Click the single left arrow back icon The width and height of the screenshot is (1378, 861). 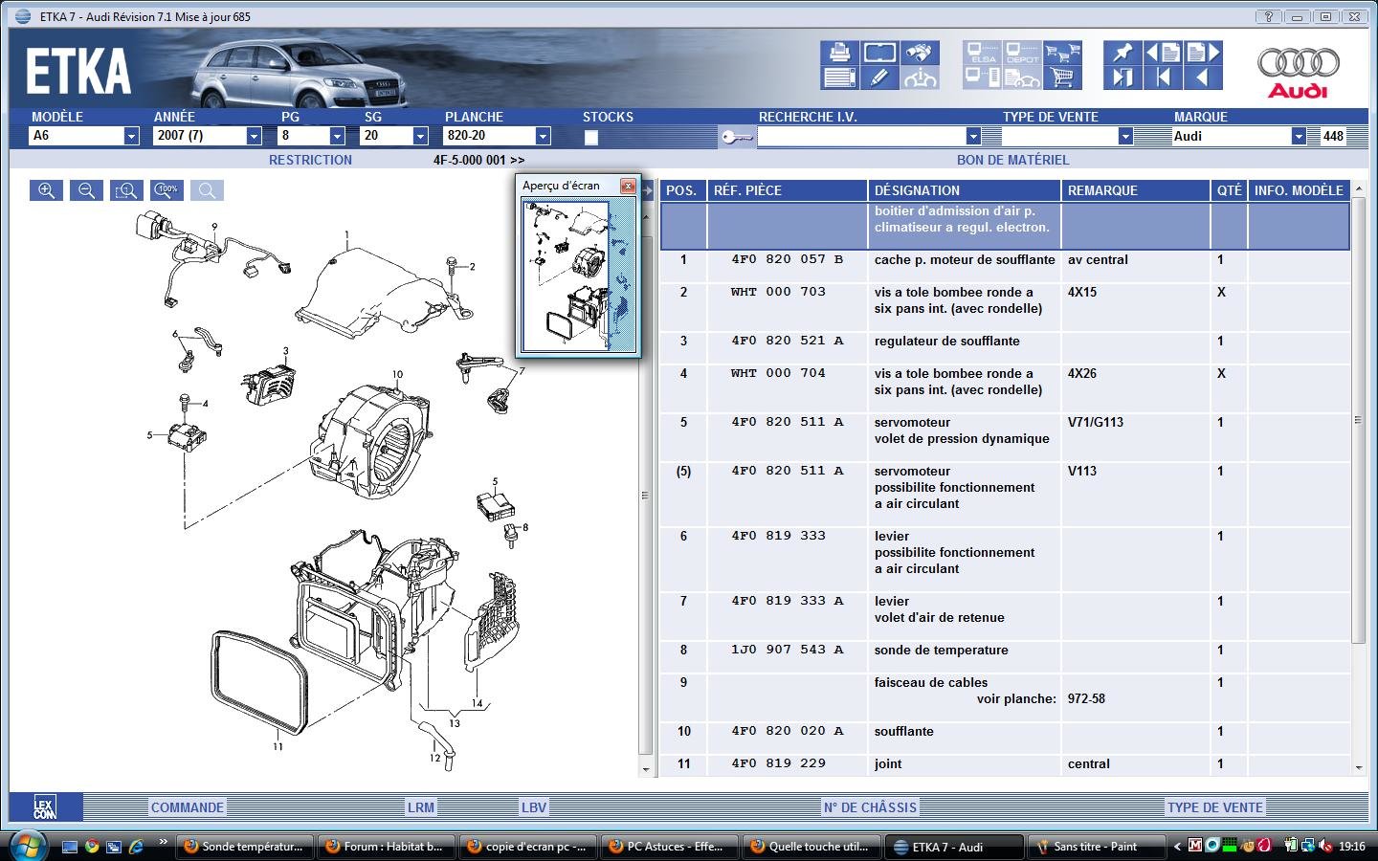click(1203, 77)
